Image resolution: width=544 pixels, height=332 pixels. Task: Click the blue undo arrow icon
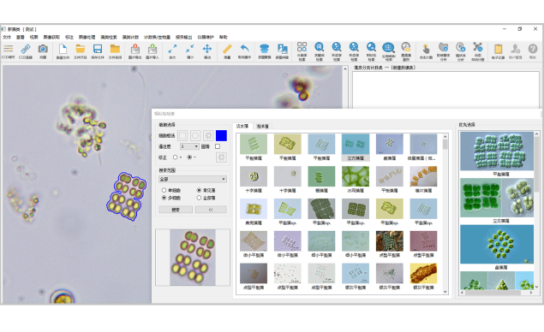click(245, 49)
